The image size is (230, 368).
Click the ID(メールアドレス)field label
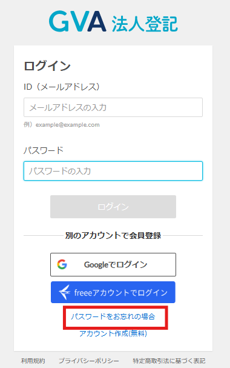62,87
